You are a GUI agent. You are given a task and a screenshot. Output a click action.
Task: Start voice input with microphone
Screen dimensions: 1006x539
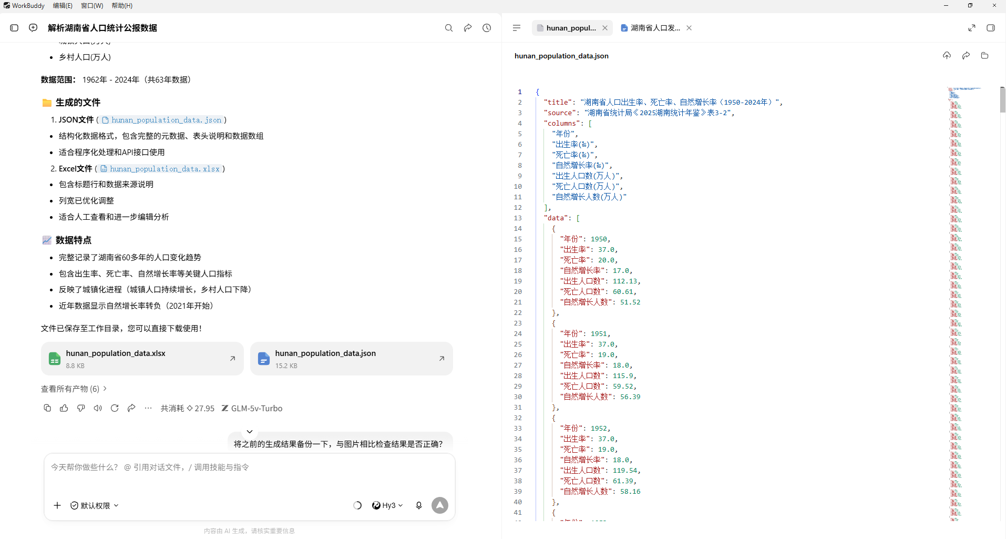pyautogui.click(x=419, y=505)
